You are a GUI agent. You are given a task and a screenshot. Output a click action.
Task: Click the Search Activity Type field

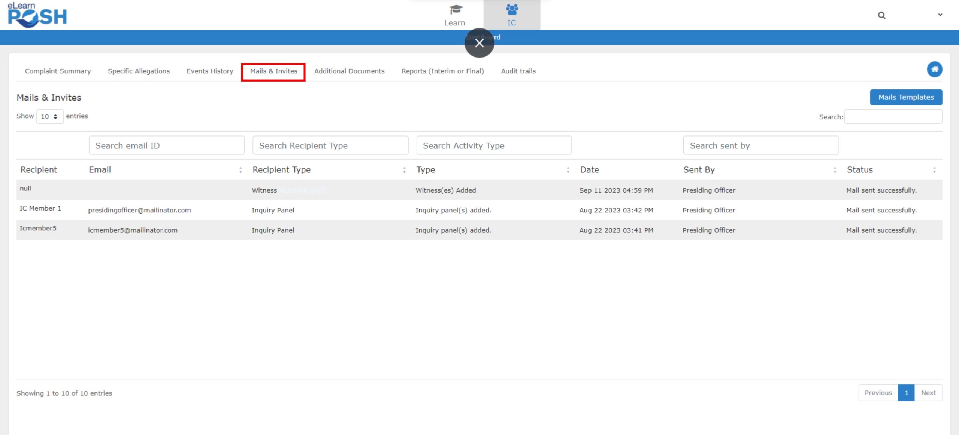494,145
